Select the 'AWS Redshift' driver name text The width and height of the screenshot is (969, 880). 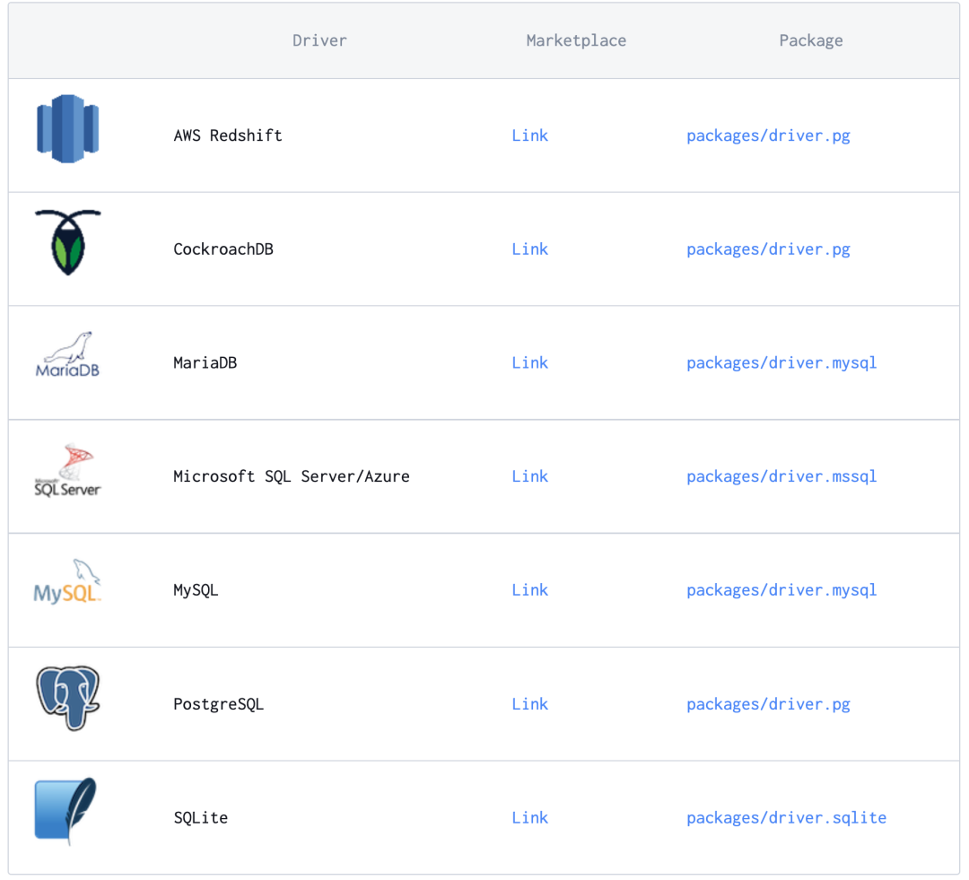tap(228, 135)
